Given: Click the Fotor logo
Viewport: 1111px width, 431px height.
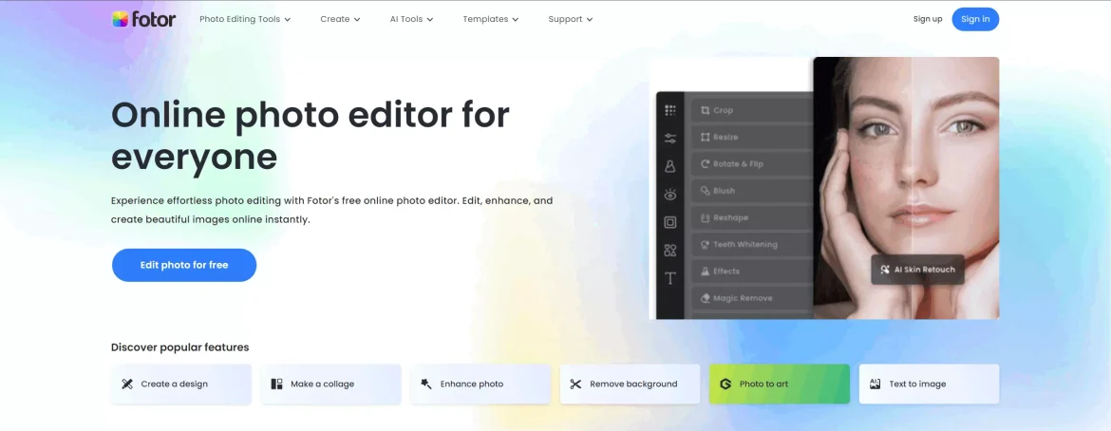Looking at the screenshot, I should pyautogui.click(x=143, y=19).
